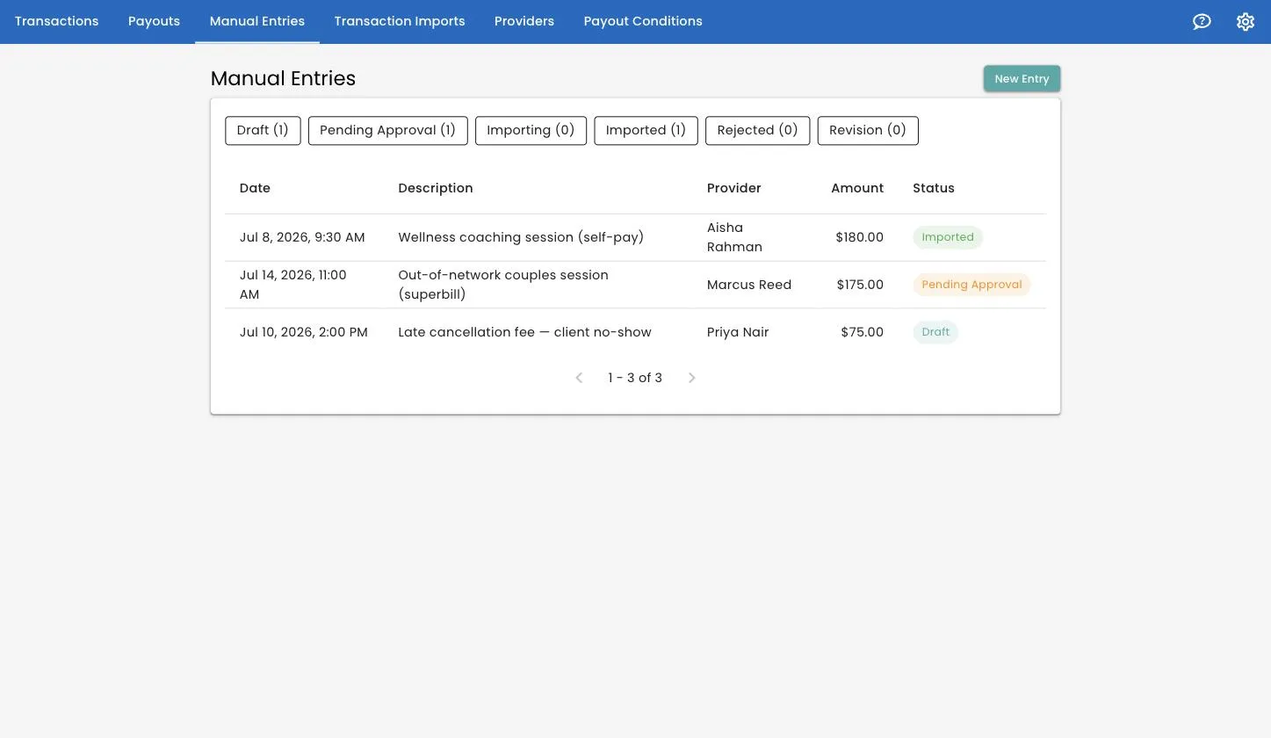Open the Transactions tab
Screen dimensions: 1271x738
56,21
